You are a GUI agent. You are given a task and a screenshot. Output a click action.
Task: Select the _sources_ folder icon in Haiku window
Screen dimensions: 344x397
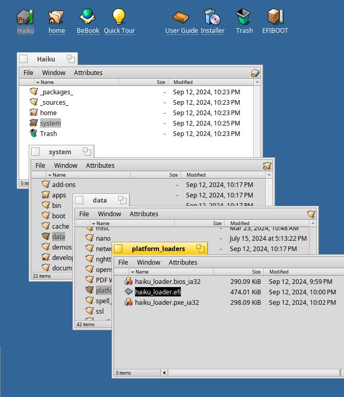tap(33, 102)
